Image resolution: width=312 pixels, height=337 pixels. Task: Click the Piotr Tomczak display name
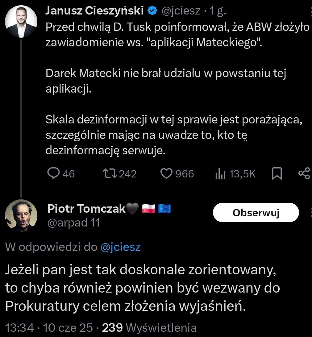tap(87, 209)
